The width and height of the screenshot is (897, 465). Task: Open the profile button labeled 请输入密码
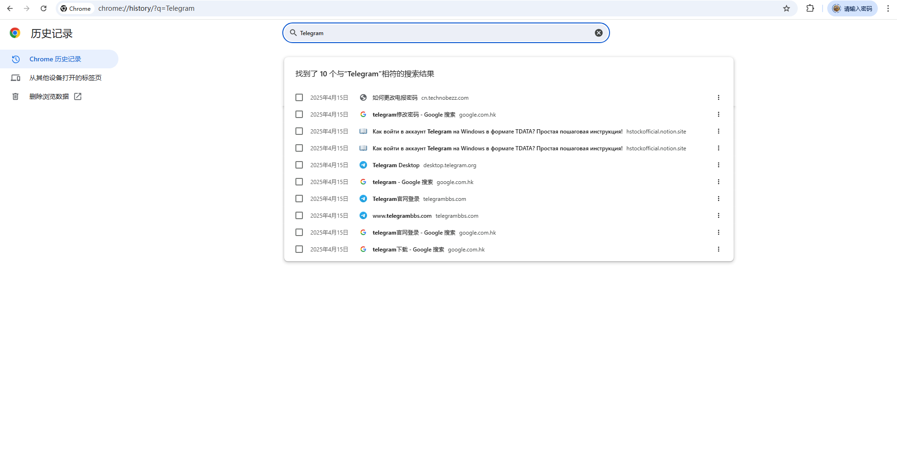(852, 8)
